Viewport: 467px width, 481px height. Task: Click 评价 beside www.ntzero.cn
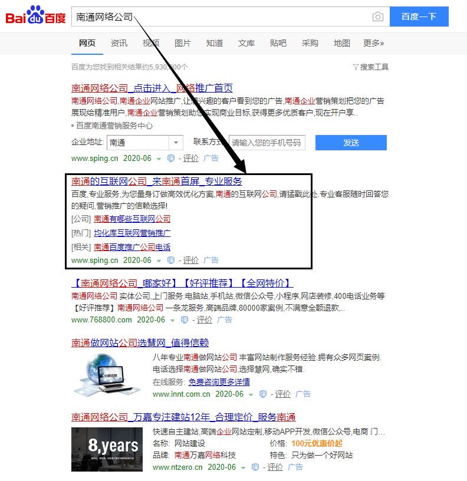point(275,467)
